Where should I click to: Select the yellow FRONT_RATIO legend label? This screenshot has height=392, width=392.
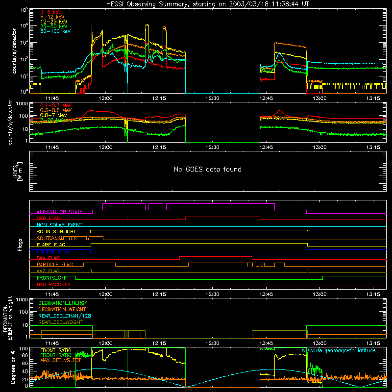click(56, 350)
